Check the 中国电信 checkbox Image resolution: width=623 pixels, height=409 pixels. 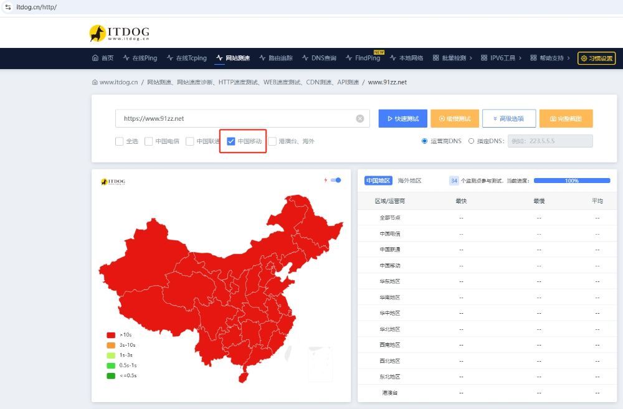149,141
